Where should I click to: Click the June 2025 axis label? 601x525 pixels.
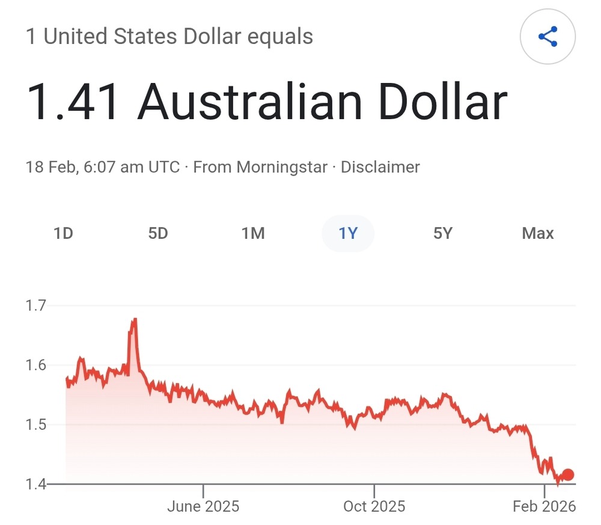(x=203, y=506)
